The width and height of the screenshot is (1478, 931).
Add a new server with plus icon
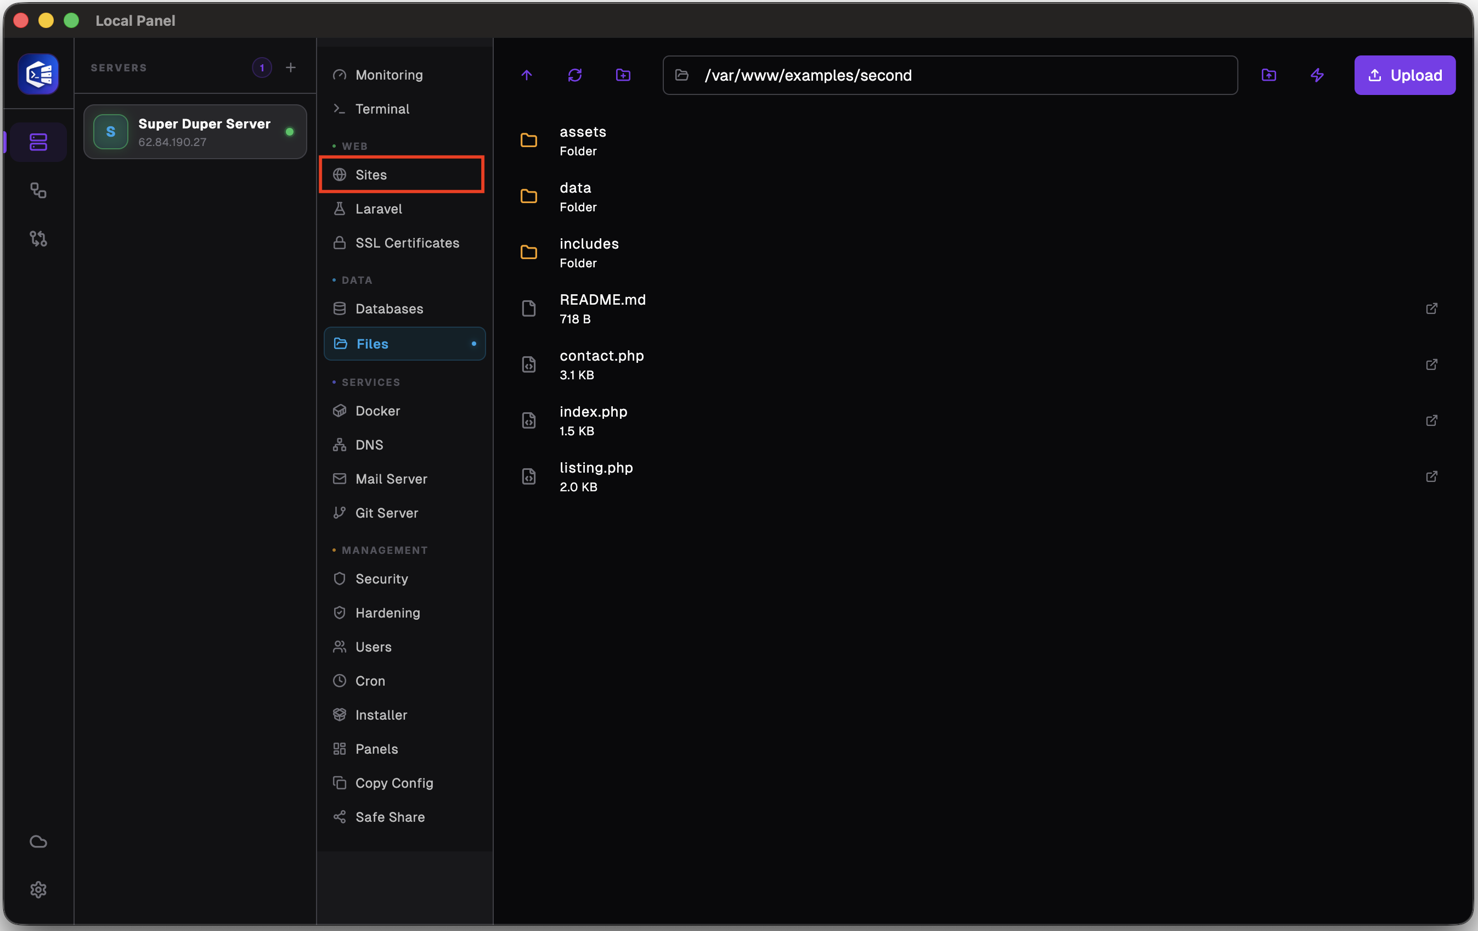[x=291, y=68]
